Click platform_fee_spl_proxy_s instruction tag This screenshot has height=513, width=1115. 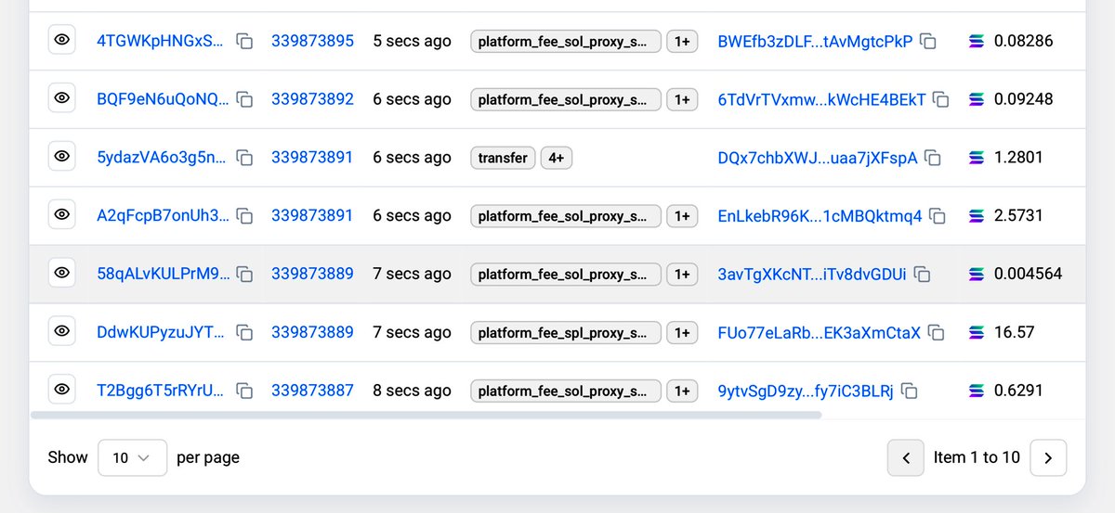coord(565,333)
